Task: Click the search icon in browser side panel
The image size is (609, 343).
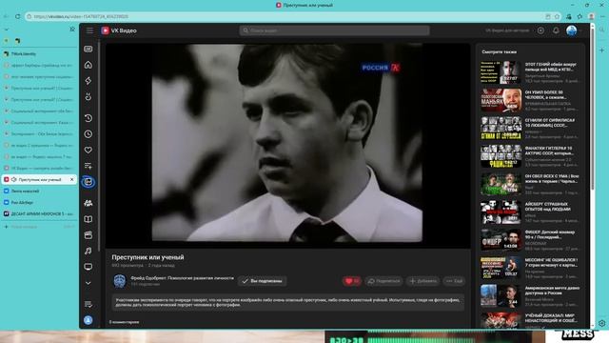Action: (602, 30)
